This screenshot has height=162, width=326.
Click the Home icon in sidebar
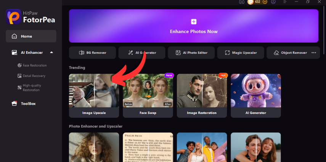tap(14, 36)
